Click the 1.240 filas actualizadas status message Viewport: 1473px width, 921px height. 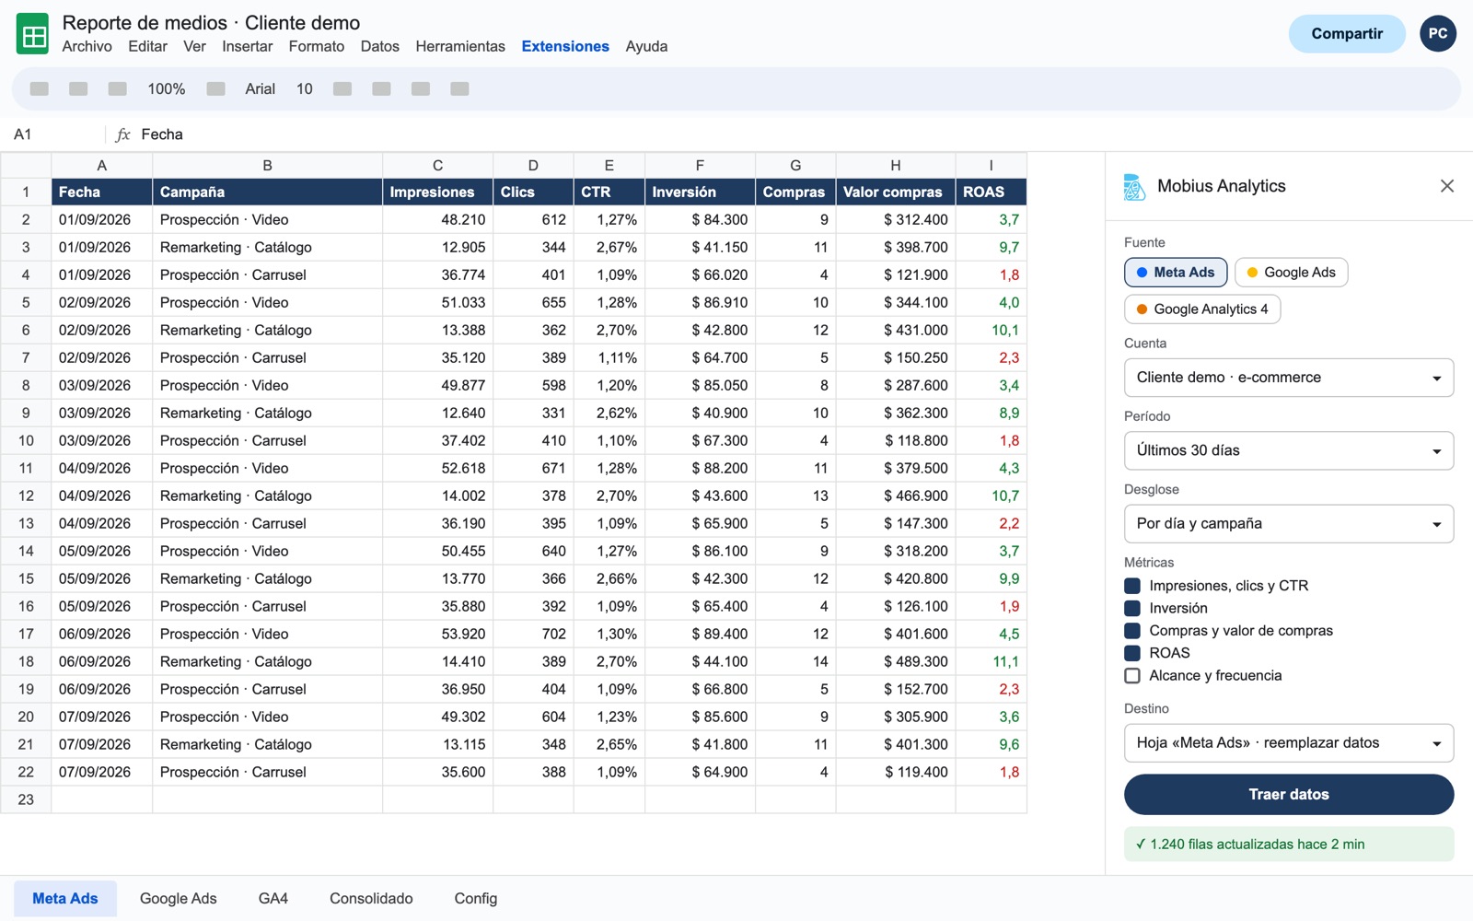pos(1289,845)
